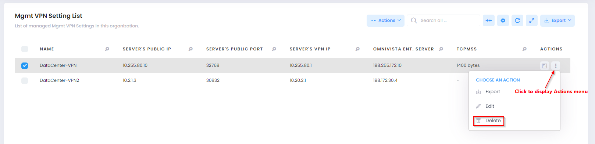Uncheck the DataCenter-VPN row checkbox

click(x=25, y=66)
